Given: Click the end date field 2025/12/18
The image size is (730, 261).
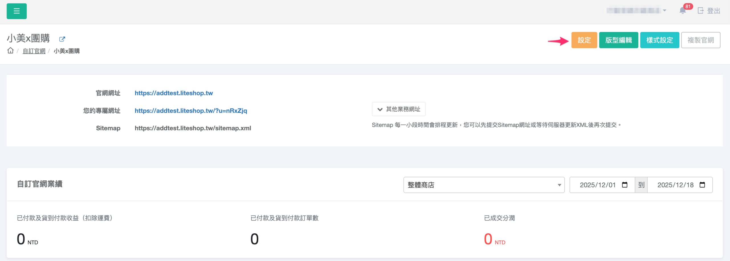Looking at the screenshot, I should point(675,185).
